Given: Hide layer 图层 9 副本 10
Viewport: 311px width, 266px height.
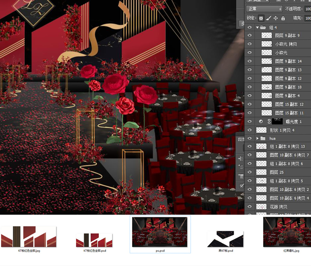Looking at the screenshot, I should click(249, 87).
